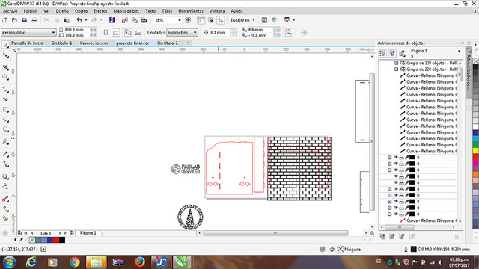Set page orientation to portrait

click(x=106, y=32)
